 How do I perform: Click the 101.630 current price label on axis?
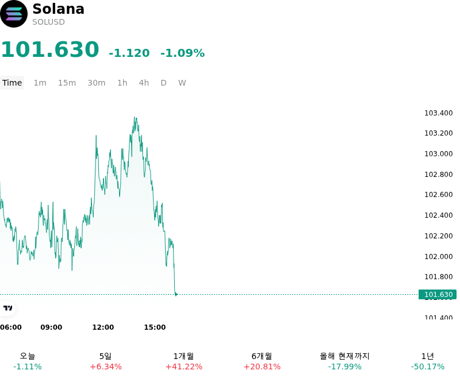click(438, 295)
